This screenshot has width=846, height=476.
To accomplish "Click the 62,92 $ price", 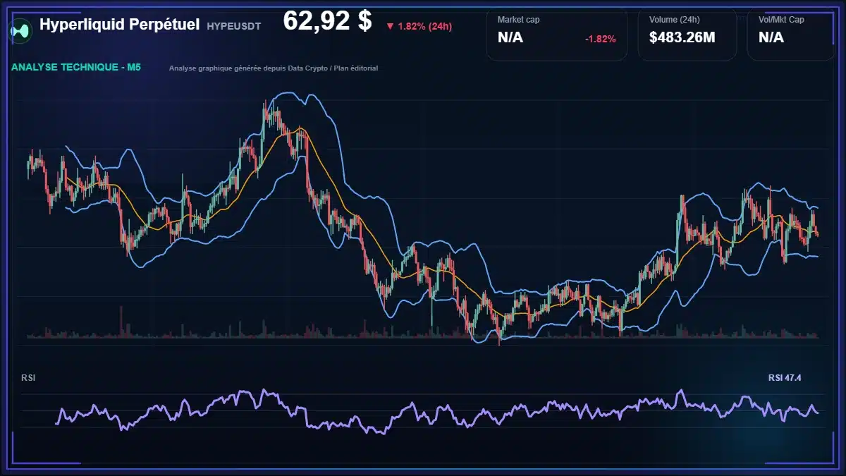I will click(x=327, y=21).
